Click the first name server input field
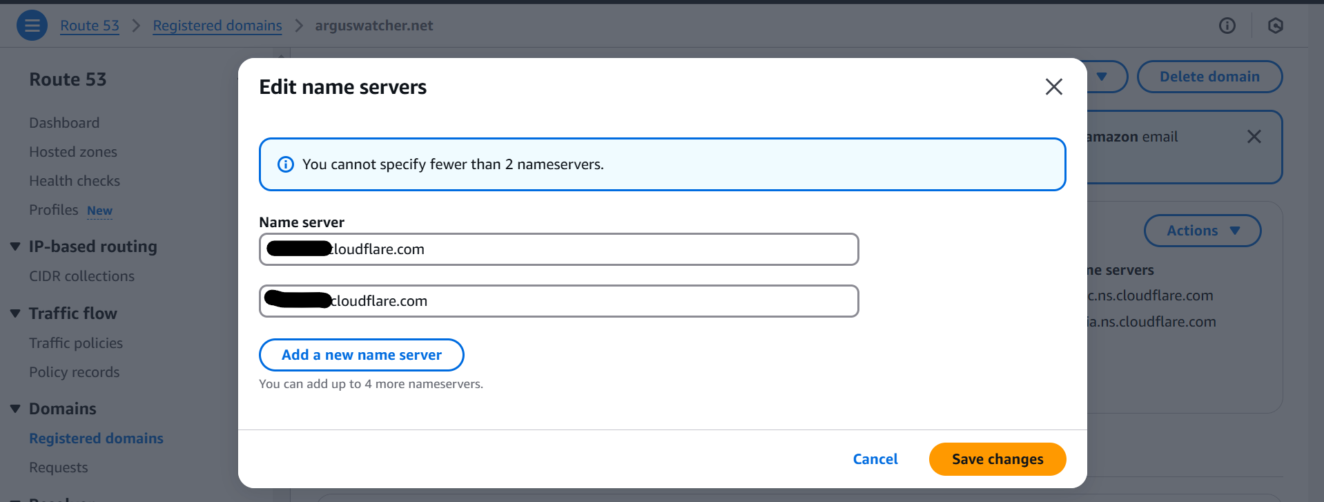Screen dimensions: 1324x502 tap(559, 249)
